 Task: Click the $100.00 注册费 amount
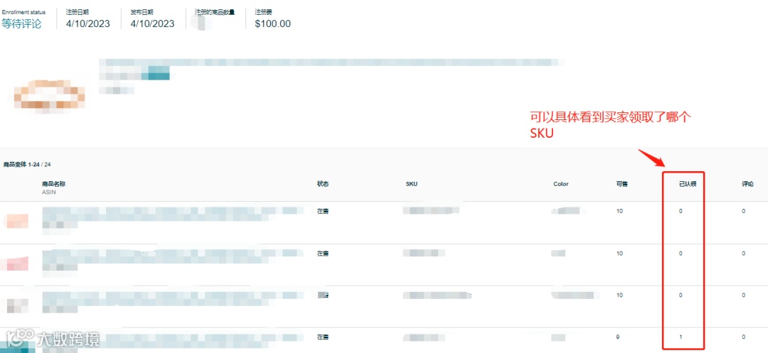[273, 23]
